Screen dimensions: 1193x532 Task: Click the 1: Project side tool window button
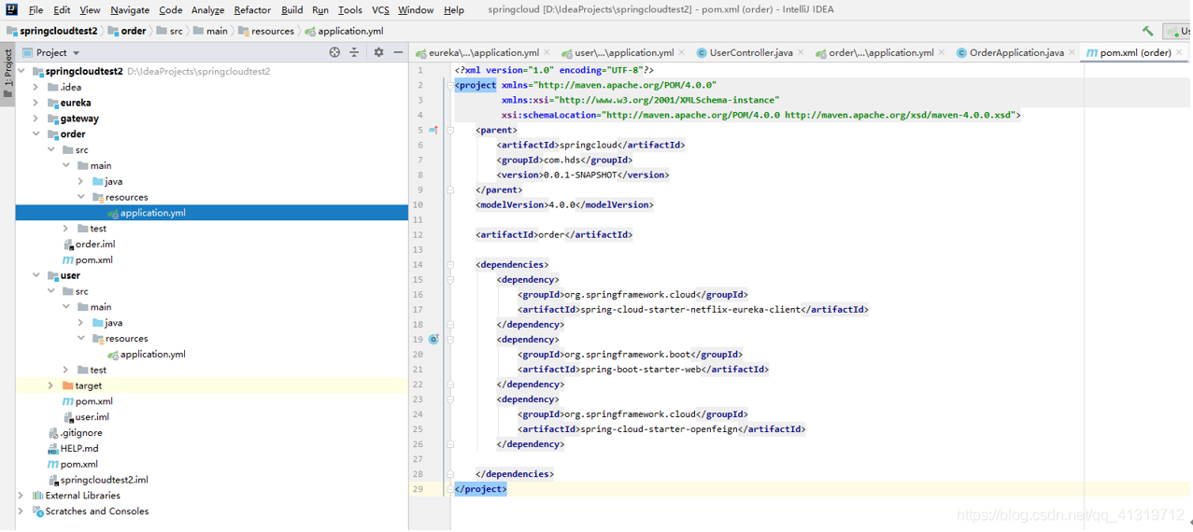(7, 74)
